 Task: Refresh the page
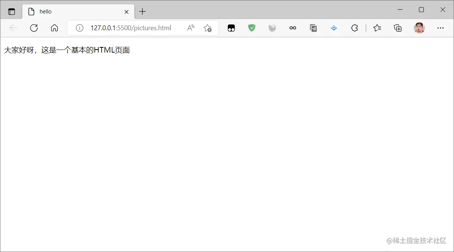tap(34, 28)
